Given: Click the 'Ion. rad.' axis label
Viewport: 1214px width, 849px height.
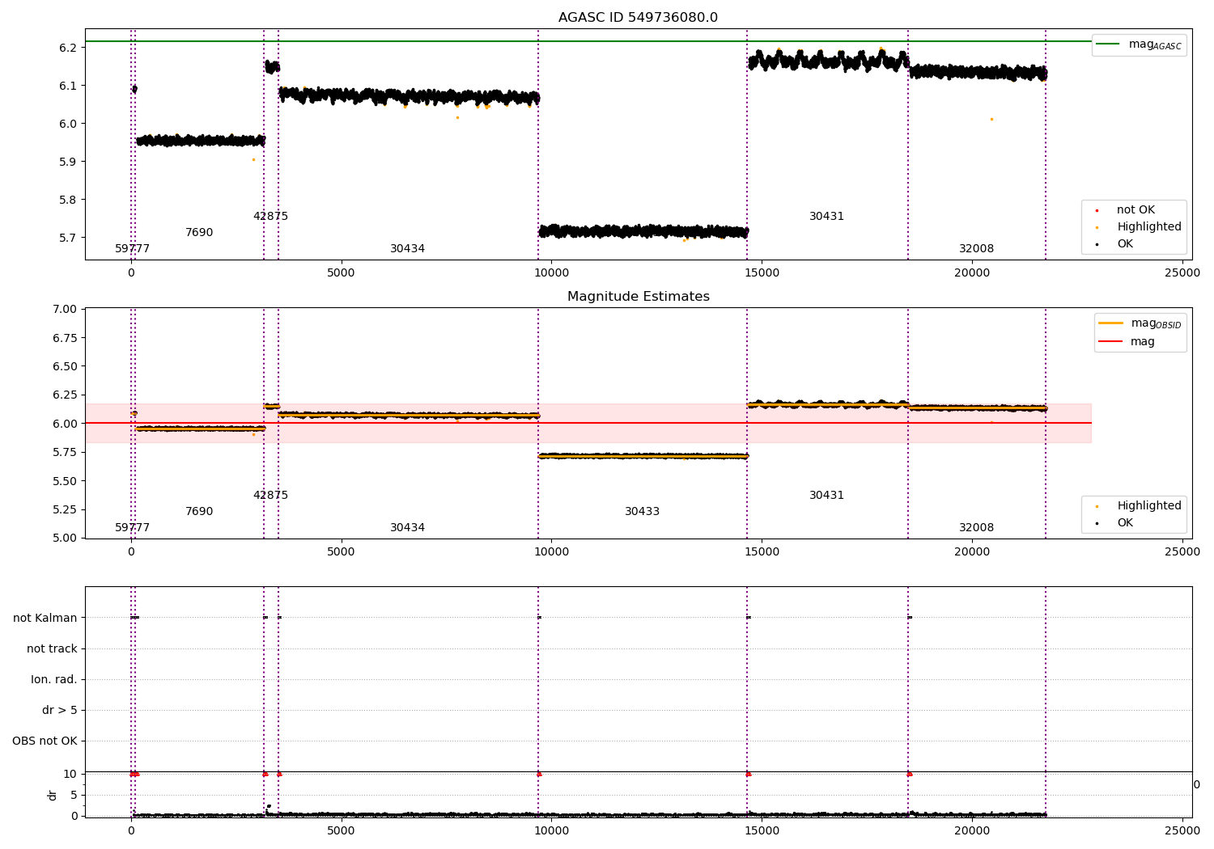Looking at the screenshot, I should [54, 679].
